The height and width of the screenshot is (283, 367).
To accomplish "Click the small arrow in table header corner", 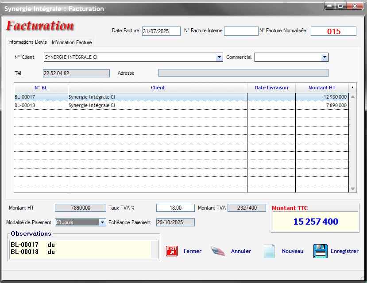I will pyautogui.click(x=352, y=88).
